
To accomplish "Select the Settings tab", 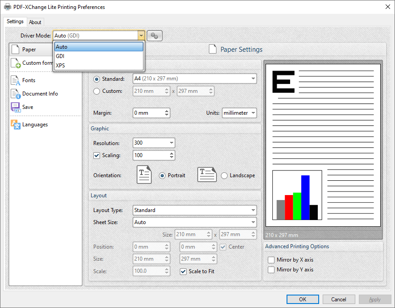I will (x=15, y=21).
